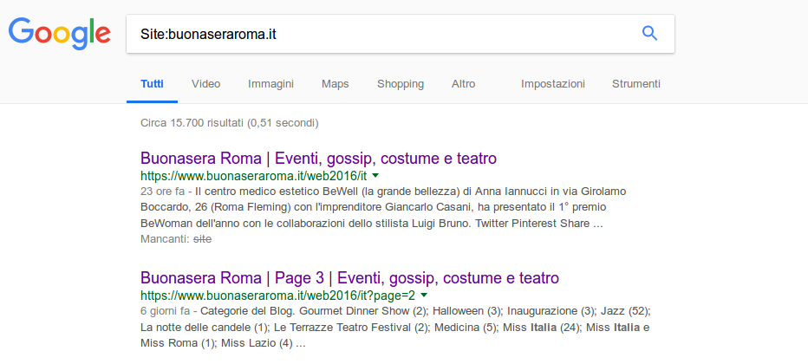Open the Immagini tab
808x364 pixels.
point(270,84)
